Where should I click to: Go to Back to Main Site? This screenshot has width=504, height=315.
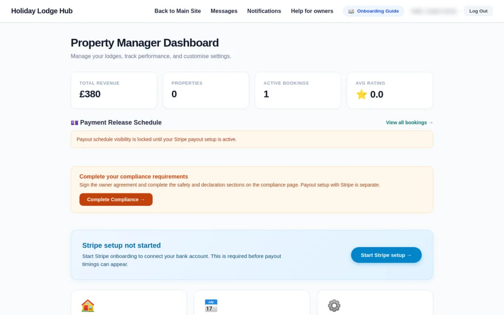coord(177,11)
